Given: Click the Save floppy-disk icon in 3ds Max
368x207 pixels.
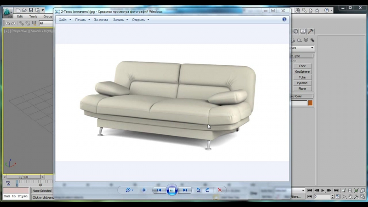Looking at the screenshot, I should 31,10.
